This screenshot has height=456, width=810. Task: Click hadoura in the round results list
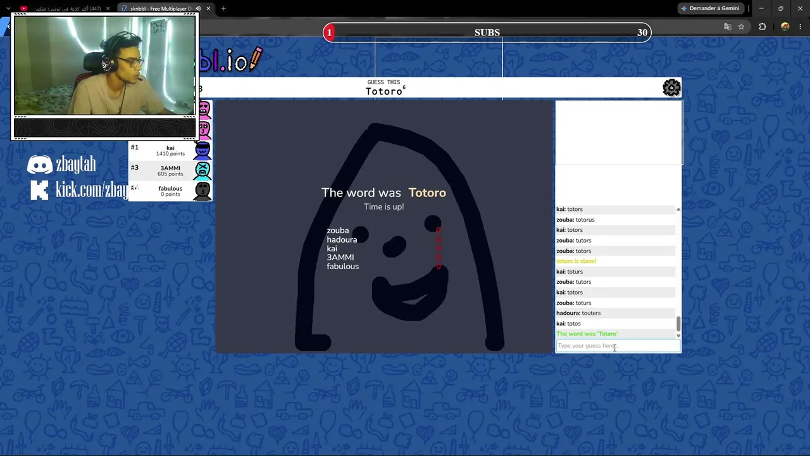342,239
